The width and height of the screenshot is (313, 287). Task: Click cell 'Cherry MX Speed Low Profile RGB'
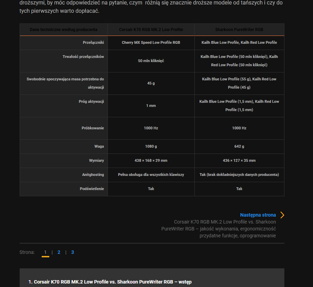pyautogui.click(x=151, y=42)
